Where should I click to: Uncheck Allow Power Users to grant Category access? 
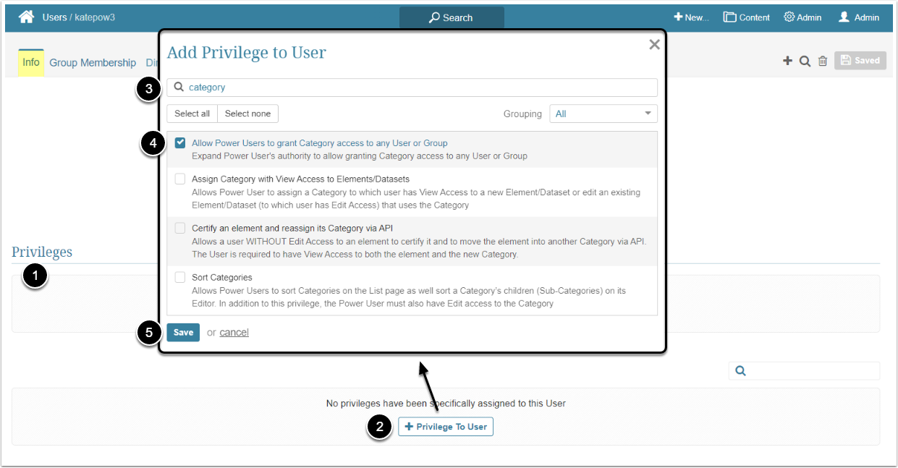pyautogui.click(x=180, y=142)
